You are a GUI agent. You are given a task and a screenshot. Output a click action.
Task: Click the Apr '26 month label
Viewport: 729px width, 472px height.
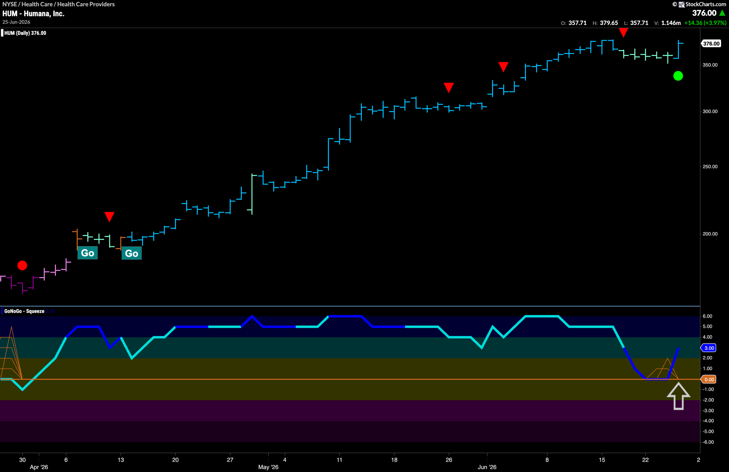tap(39, 467)
